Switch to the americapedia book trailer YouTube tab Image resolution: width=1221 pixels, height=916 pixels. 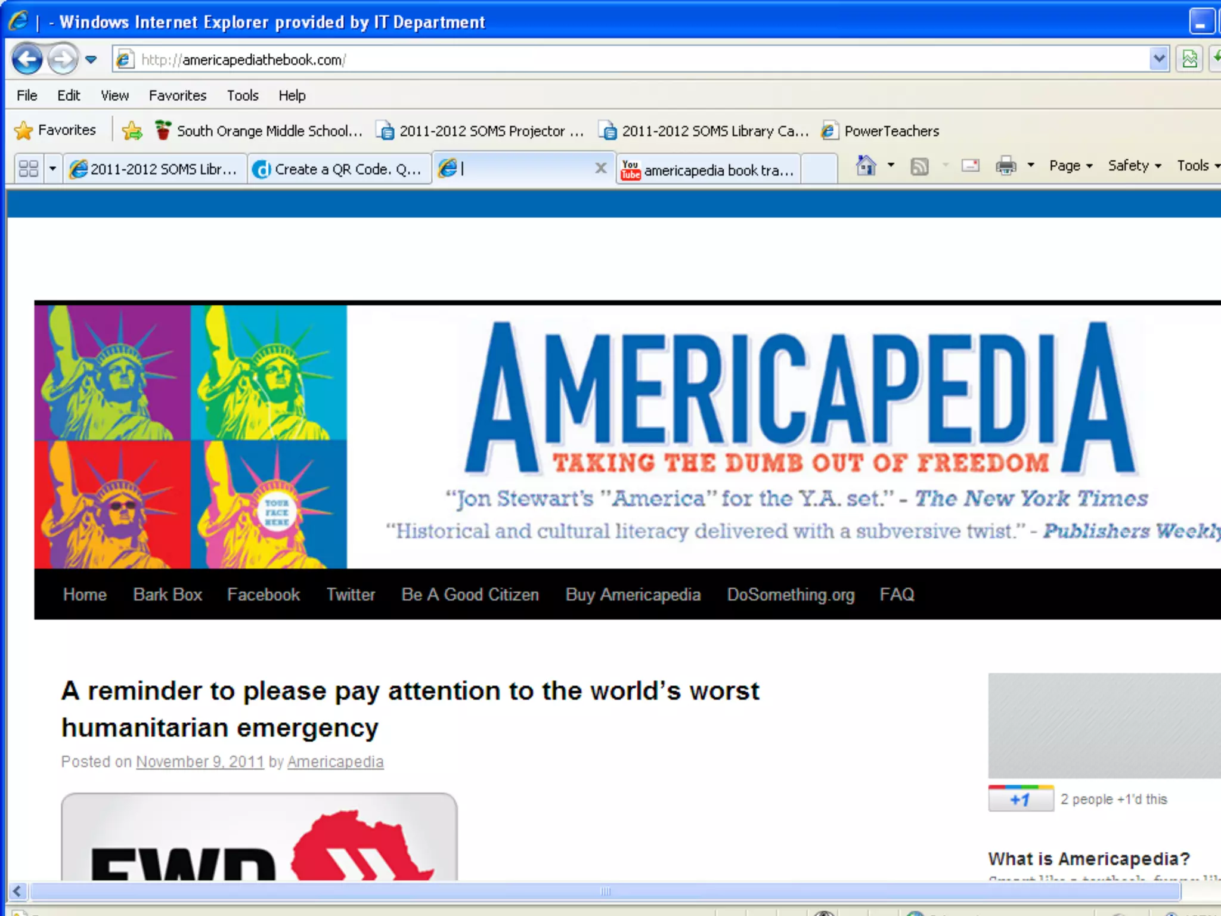708,170
